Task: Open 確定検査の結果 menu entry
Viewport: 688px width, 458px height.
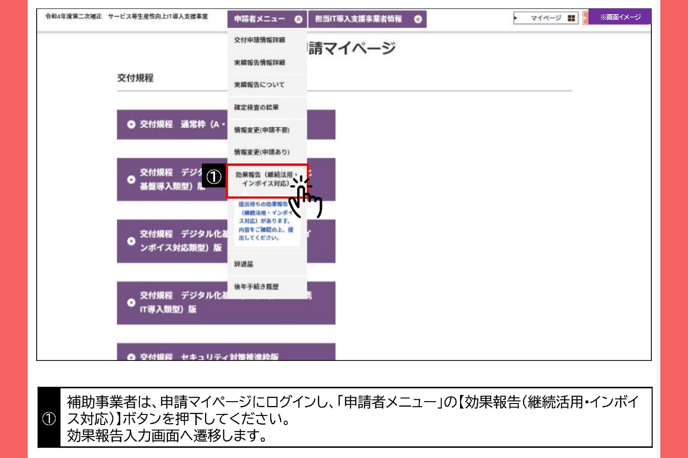Action: 256,108
